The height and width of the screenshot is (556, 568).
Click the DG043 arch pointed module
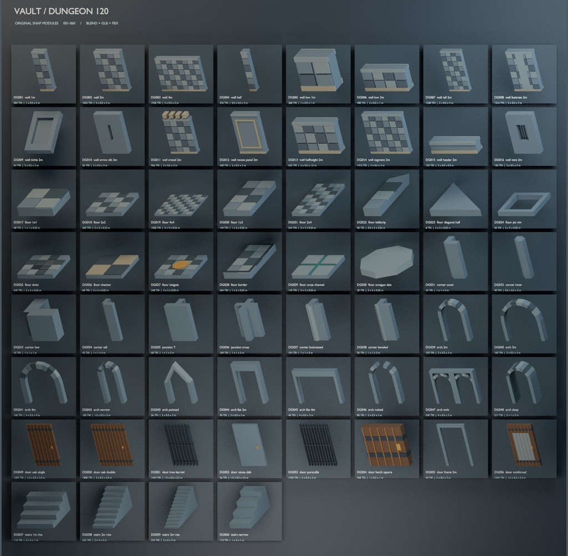[x=181, y=387]
